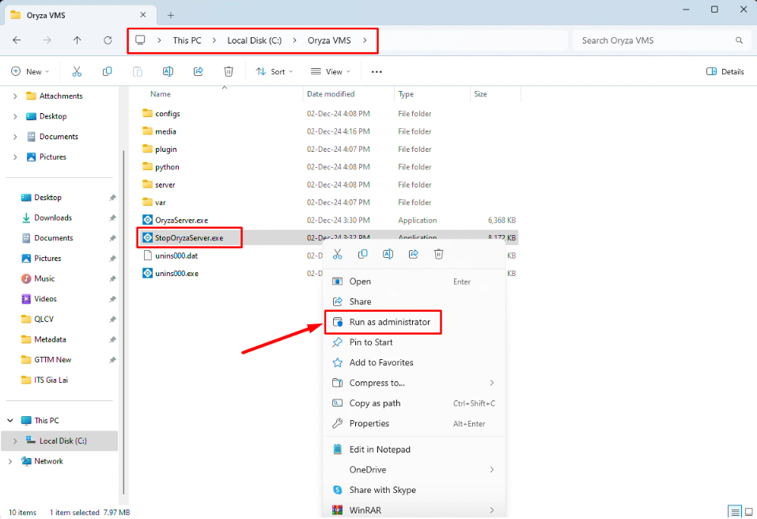The height and width of the screenshot is (519, 757).
Task: Expand the Documents node under Attachments group
Action: pos(15,137)
